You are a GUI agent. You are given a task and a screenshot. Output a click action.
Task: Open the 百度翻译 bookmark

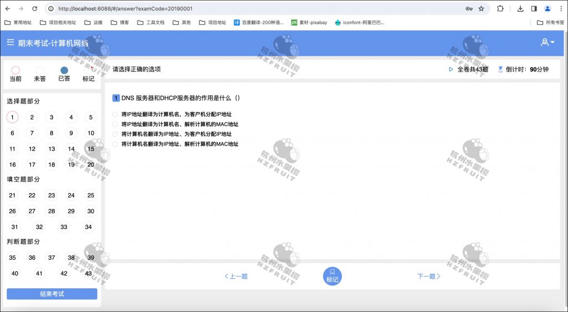(258, 22)
